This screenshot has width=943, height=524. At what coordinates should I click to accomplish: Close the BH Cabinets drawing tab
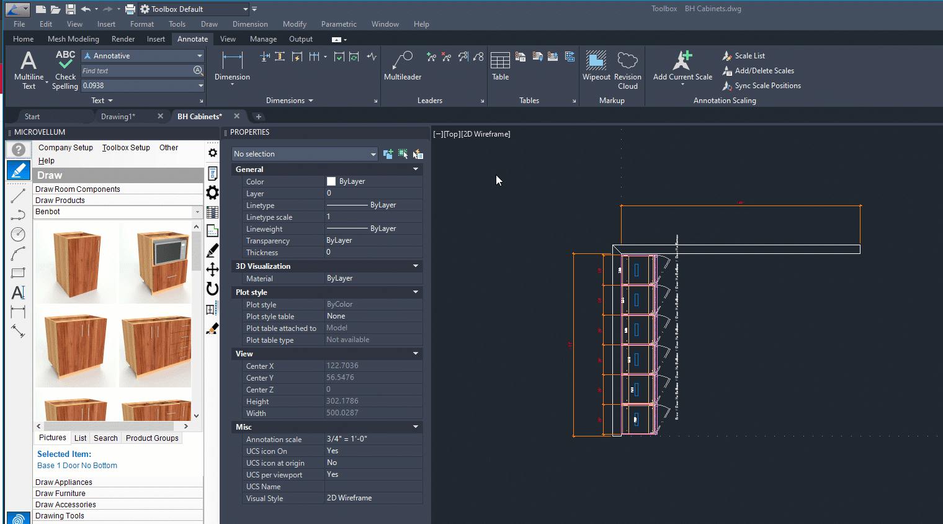[x=237, y=116]
